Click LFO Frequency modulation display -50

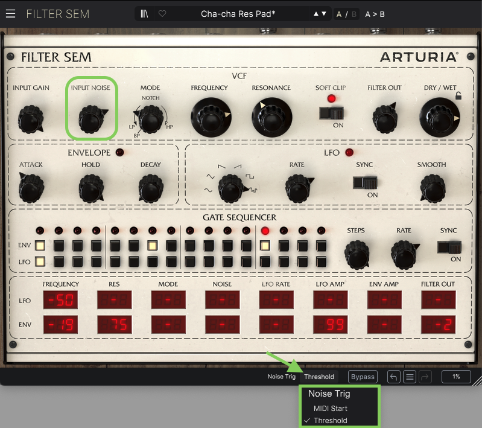(60, 299)
